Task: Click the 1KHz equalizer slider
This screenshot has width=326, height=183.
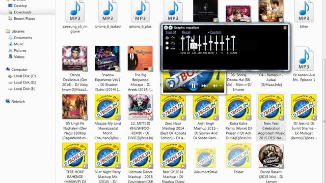Action: click(211, 43)
